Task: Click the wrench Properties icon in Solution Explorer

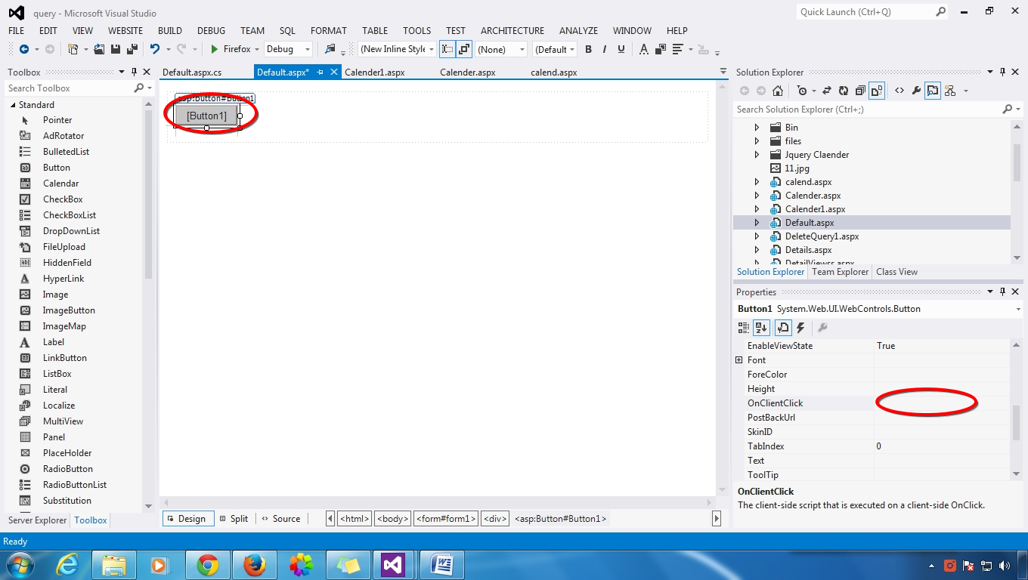Action: pos(916,91)
